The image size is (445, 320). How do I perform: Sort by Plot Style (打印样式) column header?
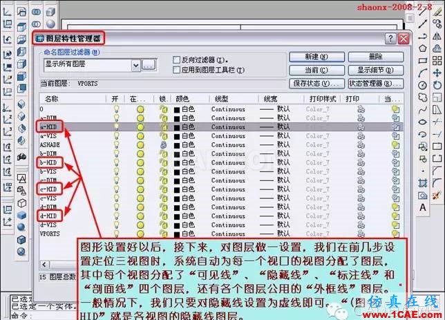point(323,99)
